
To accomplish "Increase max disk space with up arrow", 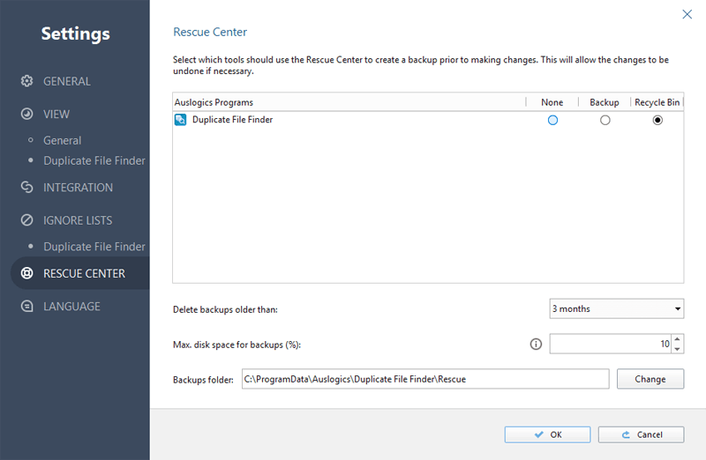I will [x=677, y=339].
